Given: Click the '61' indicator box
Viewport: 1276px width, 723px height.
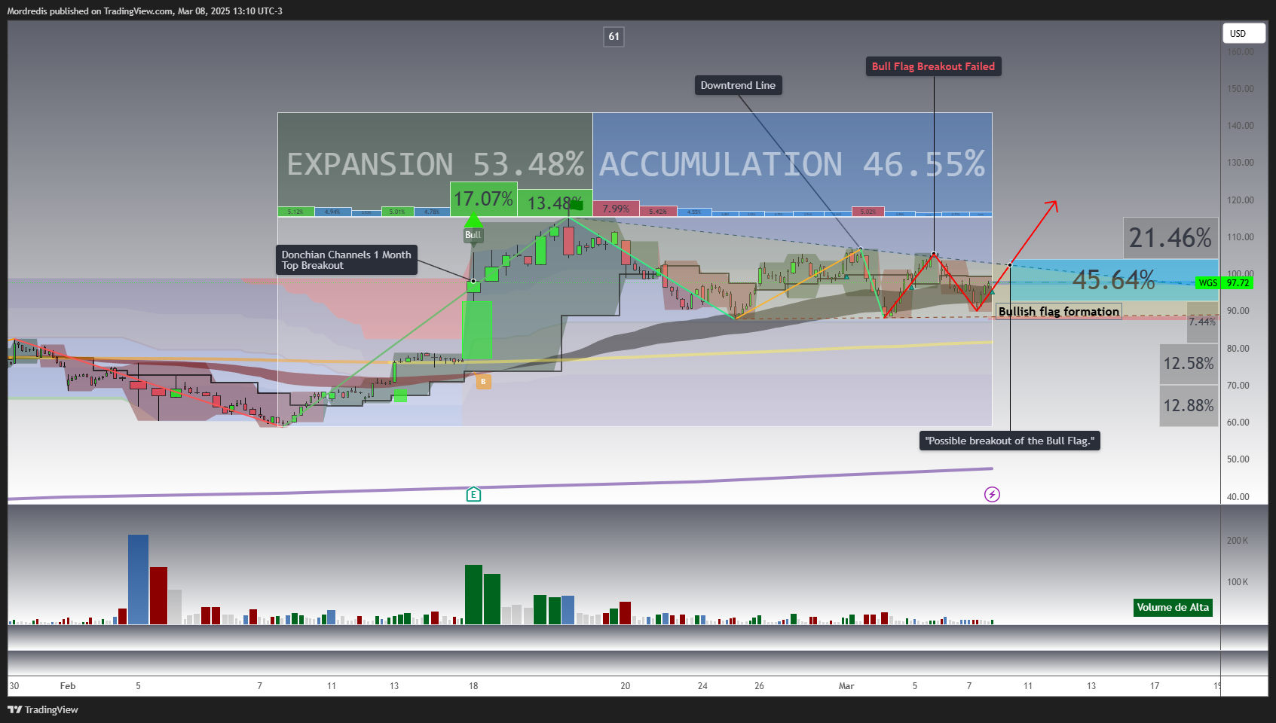Looking at the screenshot, I should 614,36.
